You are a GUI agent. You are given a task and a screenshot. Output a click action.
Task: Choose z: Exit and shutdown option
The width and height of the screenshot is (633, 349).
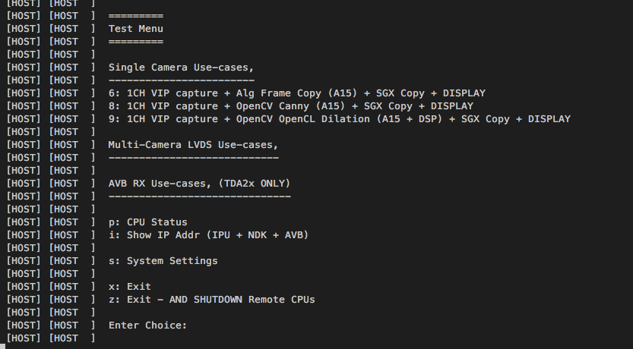[211, 300]
